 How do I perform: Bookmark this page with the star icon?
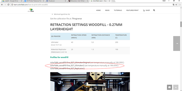click(176, 5)
